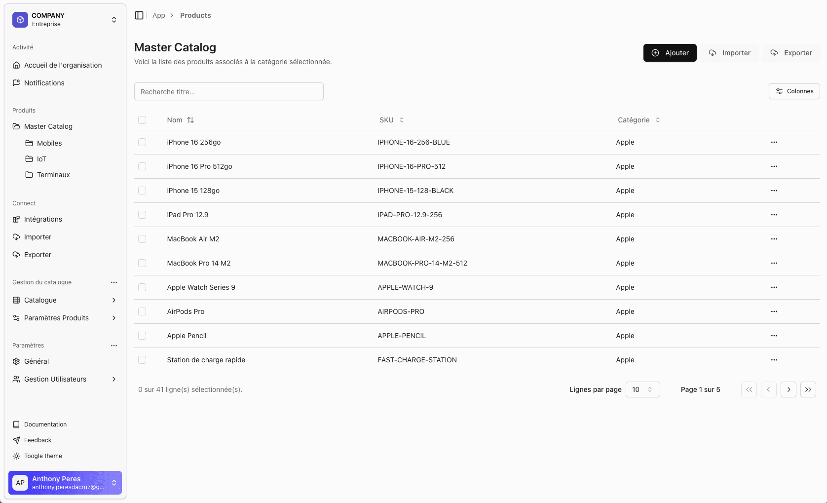Open Colonnes visibility dropdown
Image resolution: width=827 pixels, height=503 pixels.
794,91
